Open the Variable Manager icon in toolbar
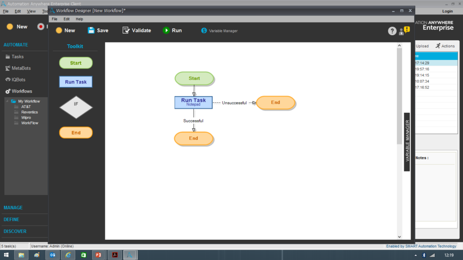Viewport: 463px width, 260px height. pyautogui.click(x=204, y=31)
